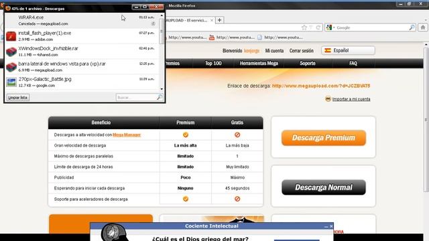Click Premium checkmark for Mega Manager row
This screenshot has width=429, height=241.
tap(186, 135)
